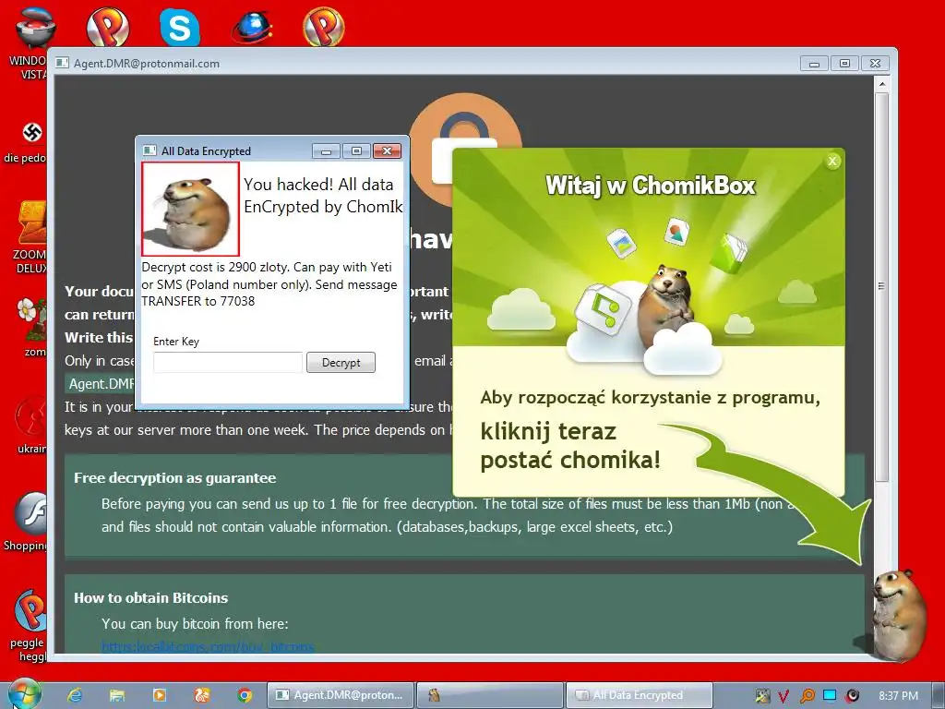Click the highlighted Agent.DMR email text
The image size is (945, 709).
coord(101,384)
